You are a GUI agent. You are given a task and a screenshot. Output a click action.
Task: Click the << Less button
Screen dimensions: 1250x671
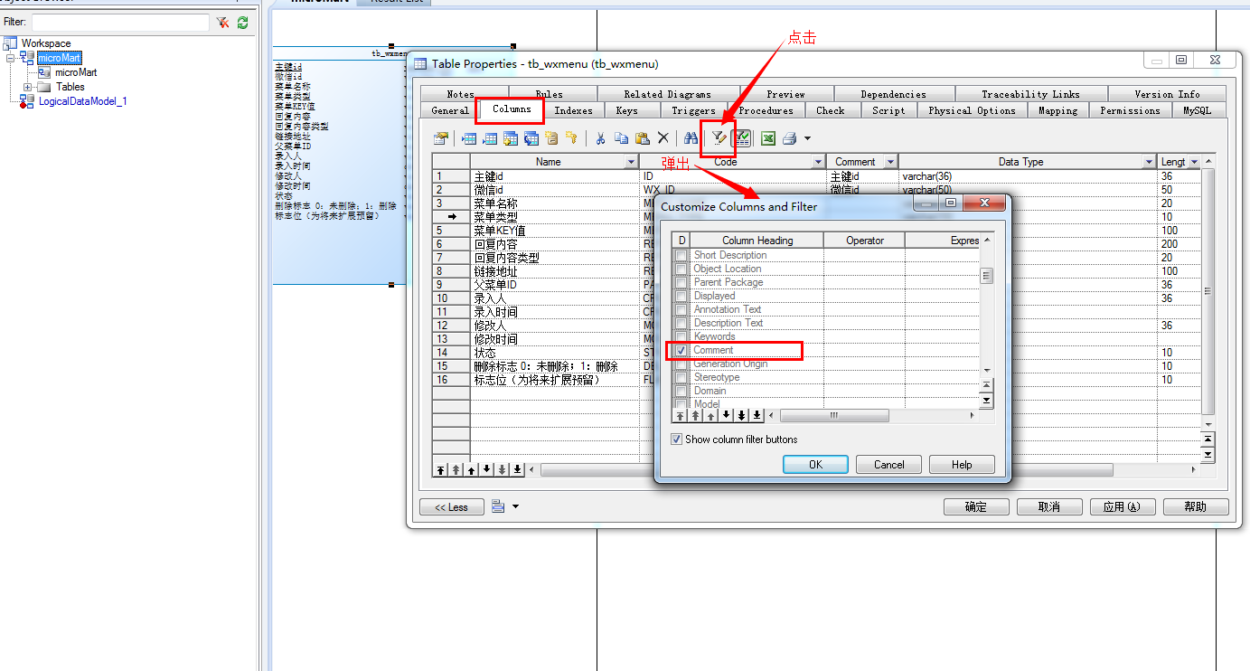(452, 506)
